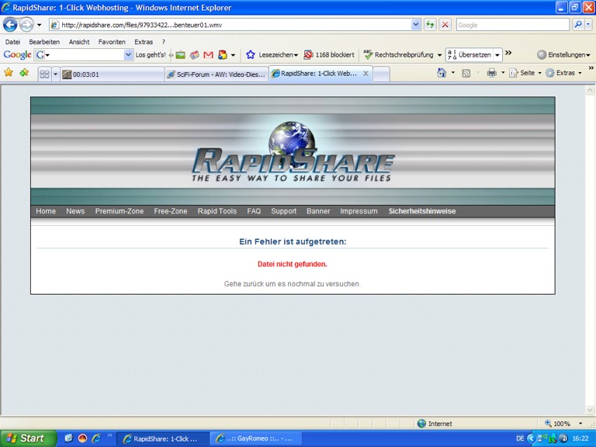The image size is (596, 447).
Task: Click the FAQ navigation link
Action: click(254, 211)
